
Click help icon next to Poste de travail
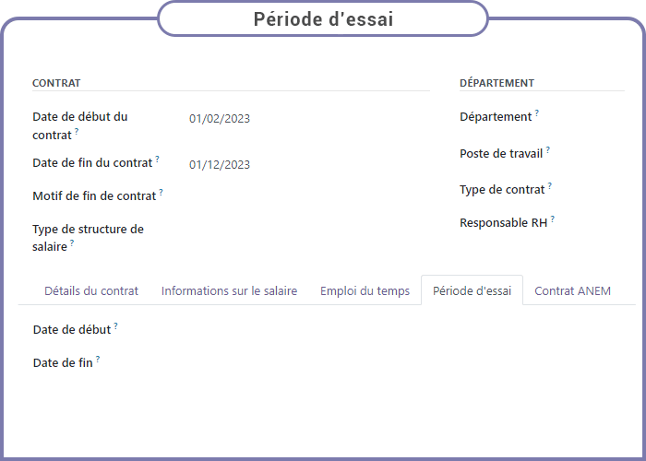(548, 149)
